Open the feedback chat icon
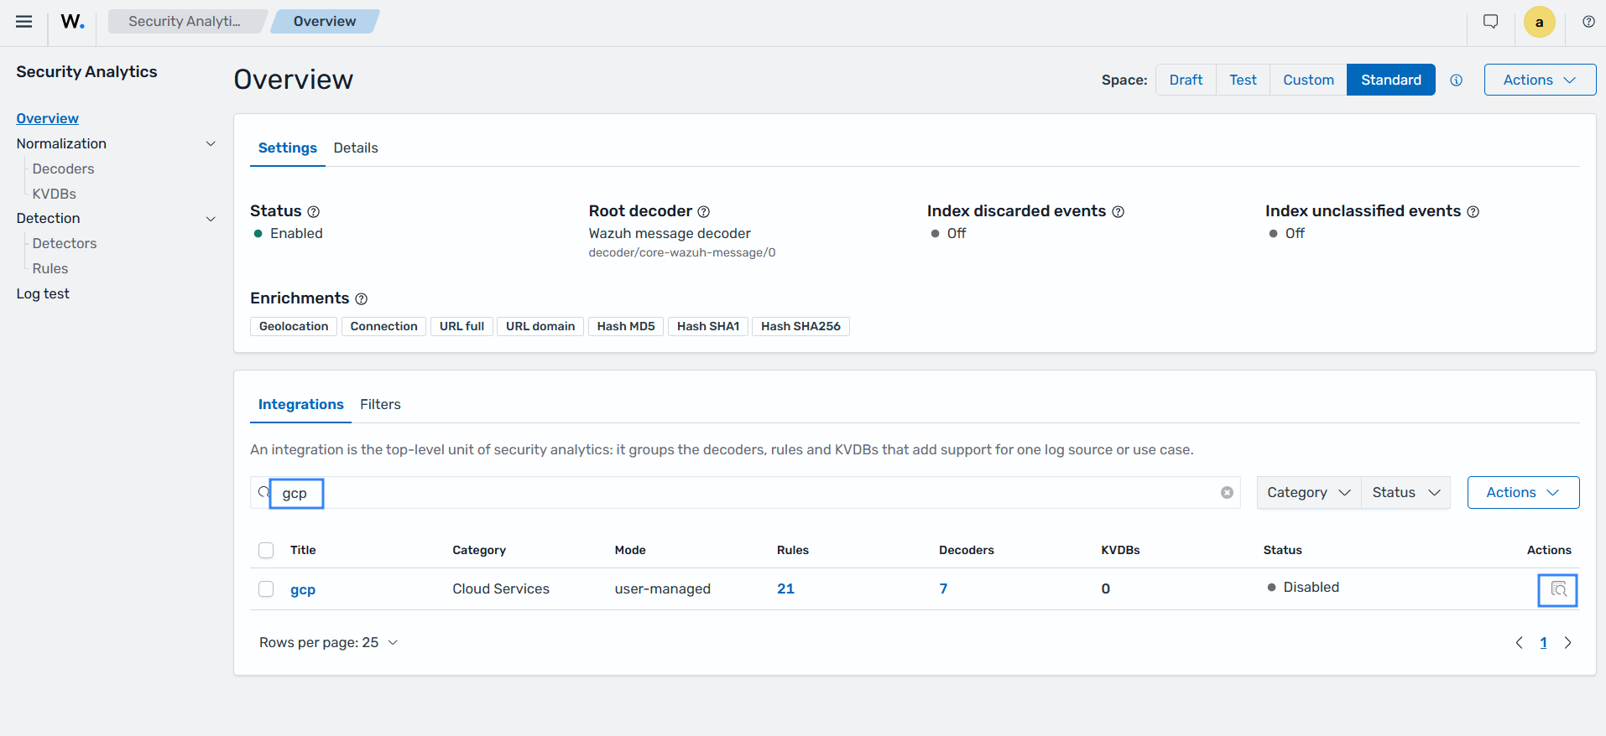 click(1491, 22)
